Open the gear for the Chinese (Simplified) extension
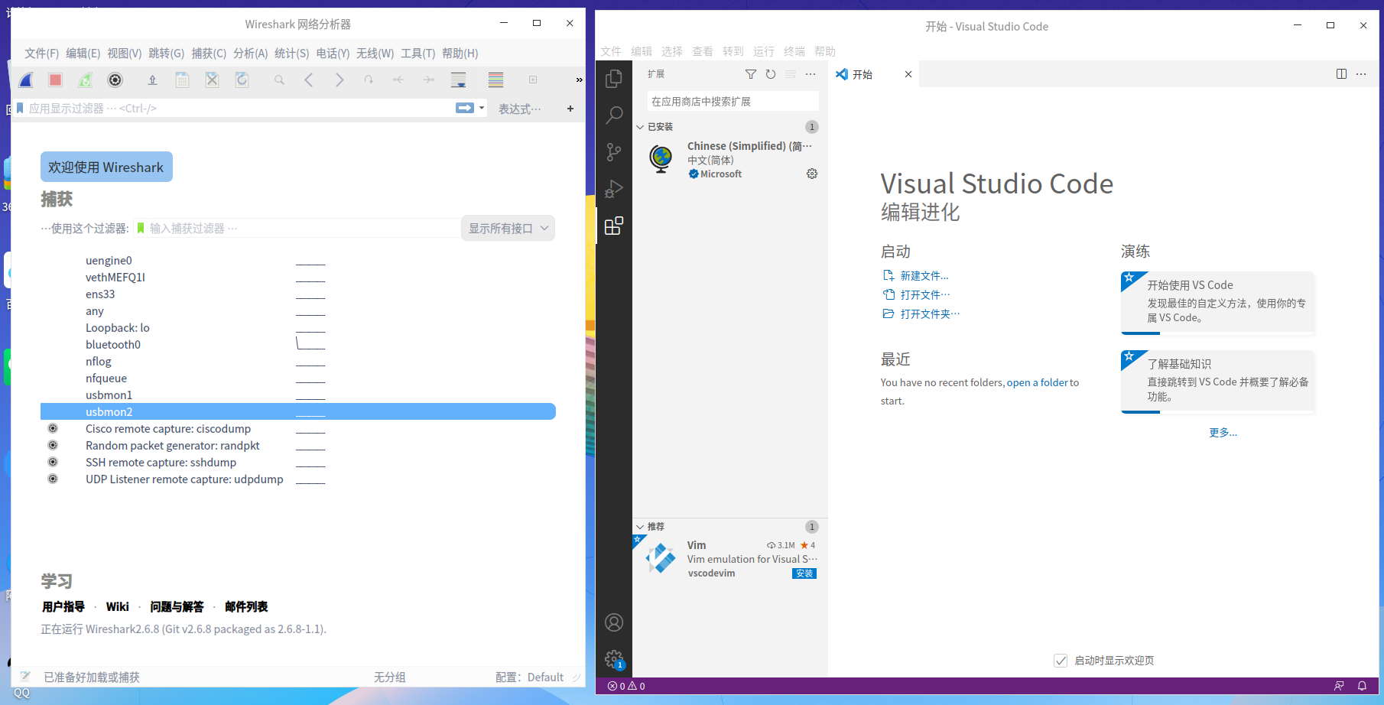Screen dimensions: 1384x705 812,174
